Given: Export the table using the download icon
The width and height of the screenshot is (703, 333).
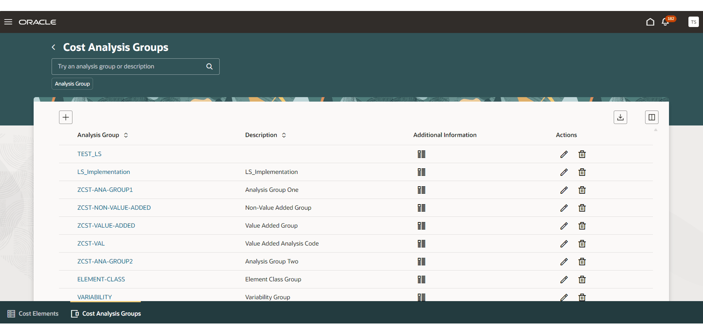Looking at the screenshot, I should click(x=620, y=117).
